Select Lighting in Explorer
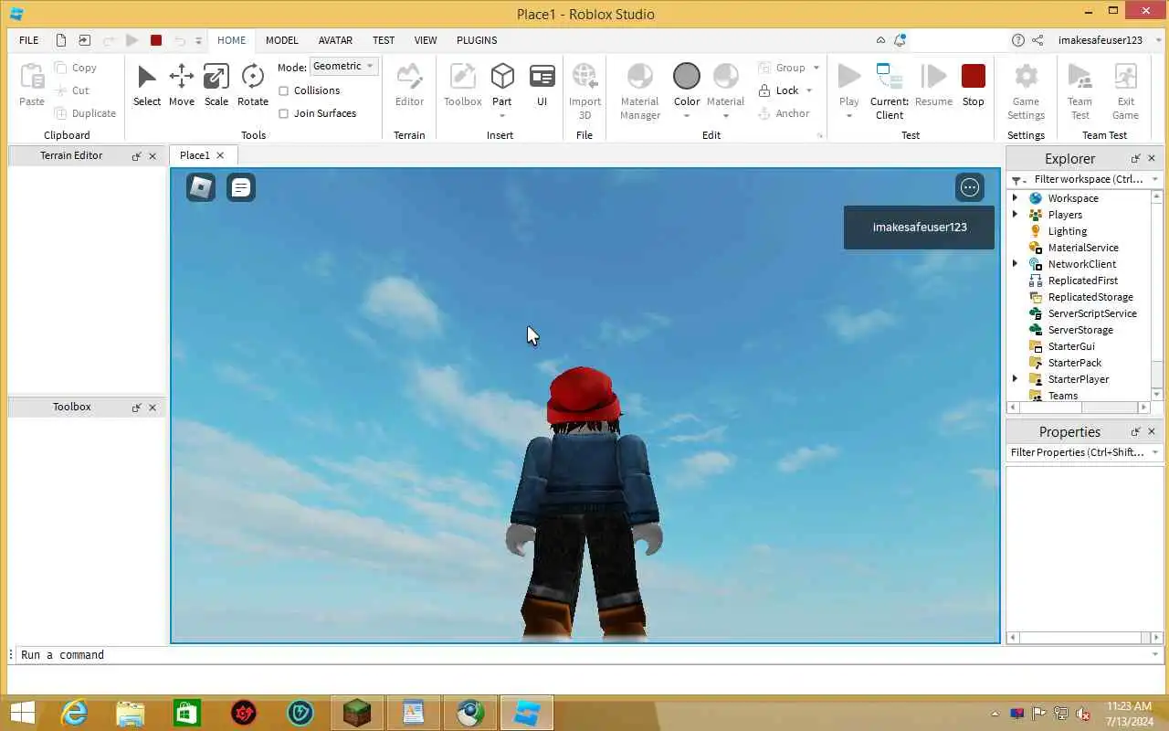This screenshot has width=1169, height=731. tap(1068, 231)
